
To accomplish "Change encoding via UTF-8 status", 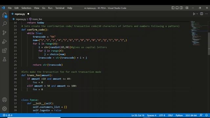I will 162,115.
